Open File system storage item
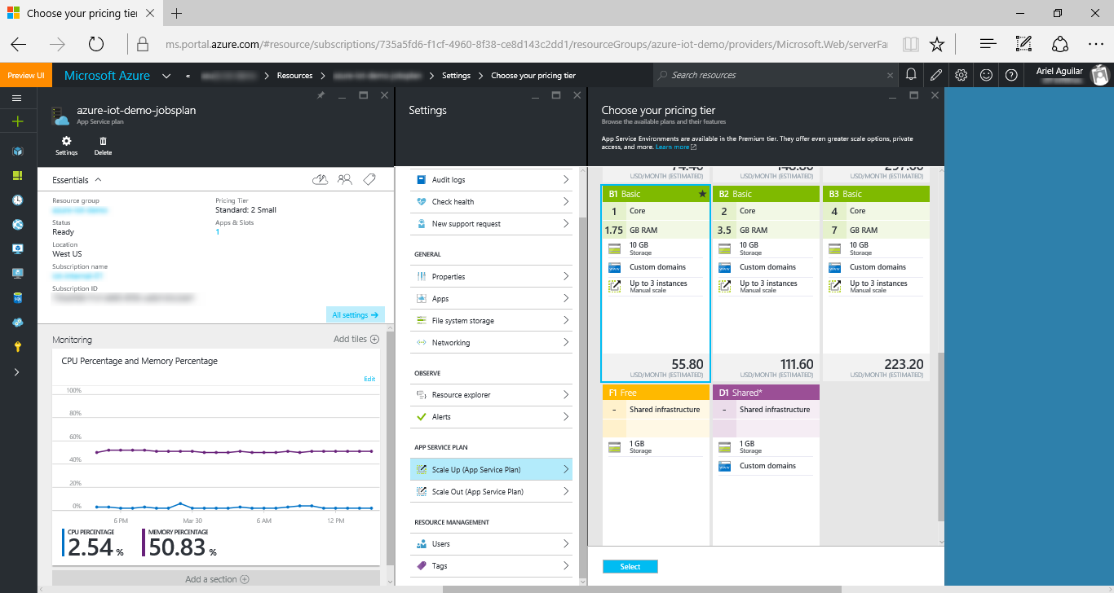This screenshot has height=593, width=1114. click(x=491, y=320)
